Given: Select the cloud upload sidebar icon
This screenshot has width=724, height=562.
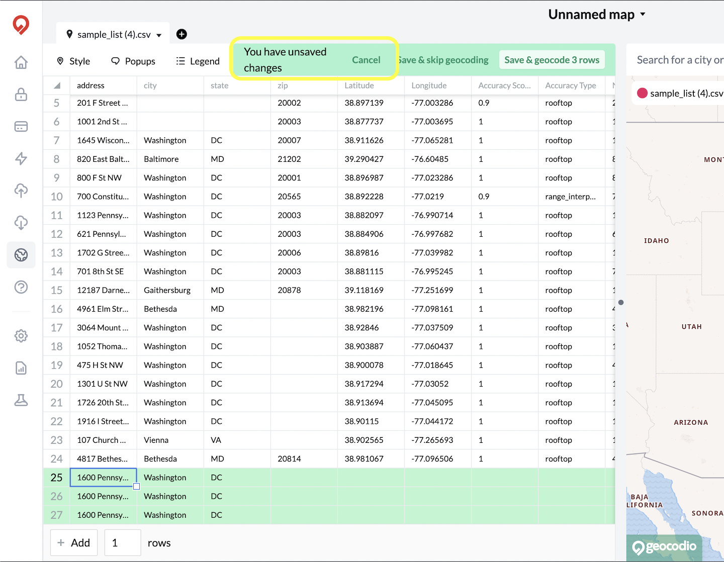Looking at the screenshot, I should (x=21, y=191).
